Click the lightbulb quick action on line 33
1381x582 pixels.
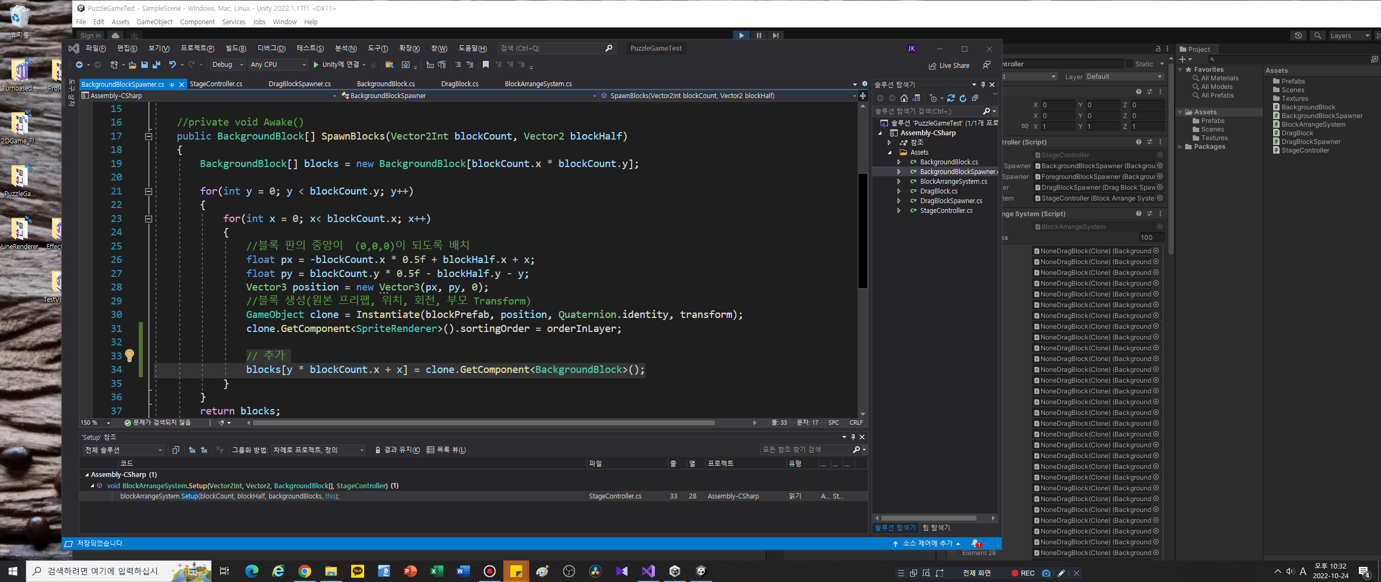(129, 355)
